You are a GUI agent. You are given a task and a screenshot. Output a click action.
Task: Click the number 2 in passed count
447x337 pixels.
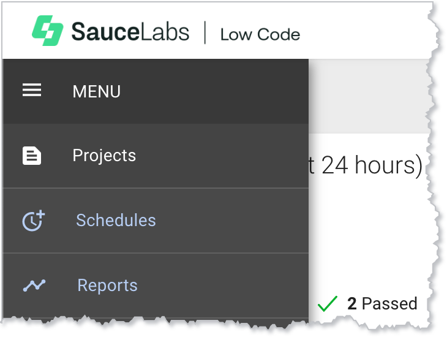point(351,303)
